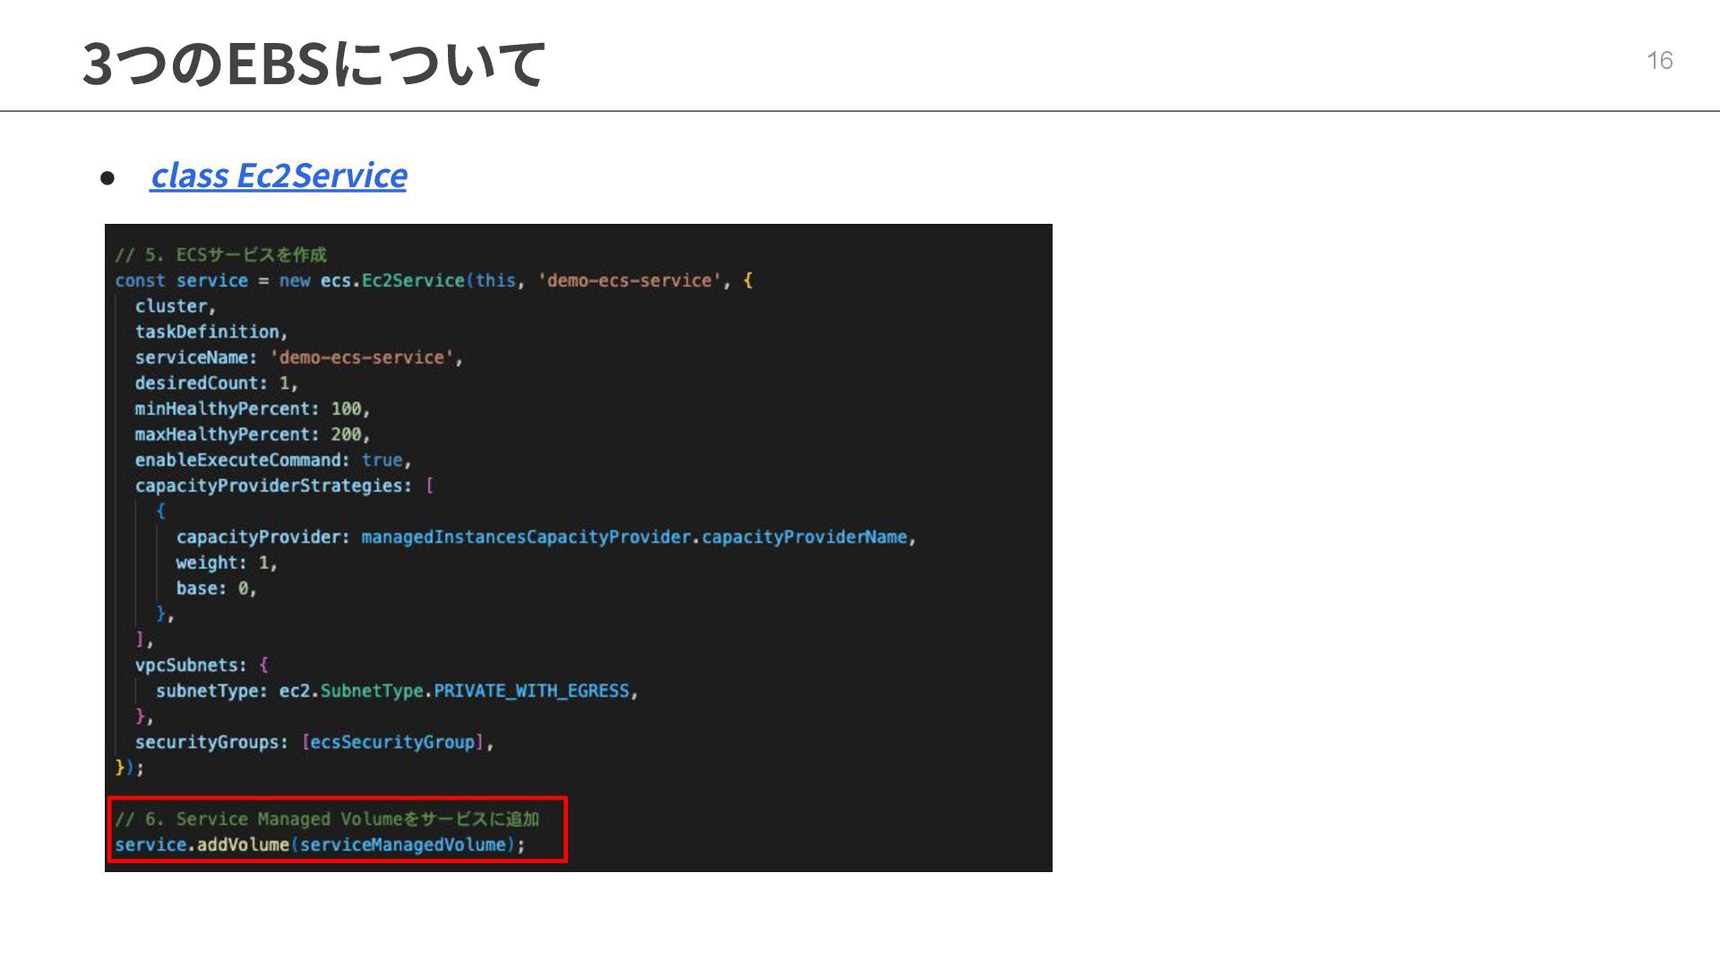Click the vpcSubnets property line

tap(201, 665)
